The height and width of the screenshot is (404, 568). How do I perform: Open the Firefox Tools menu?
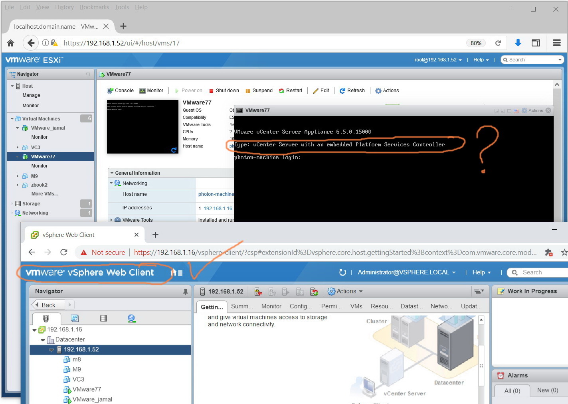tap(122, 7)
